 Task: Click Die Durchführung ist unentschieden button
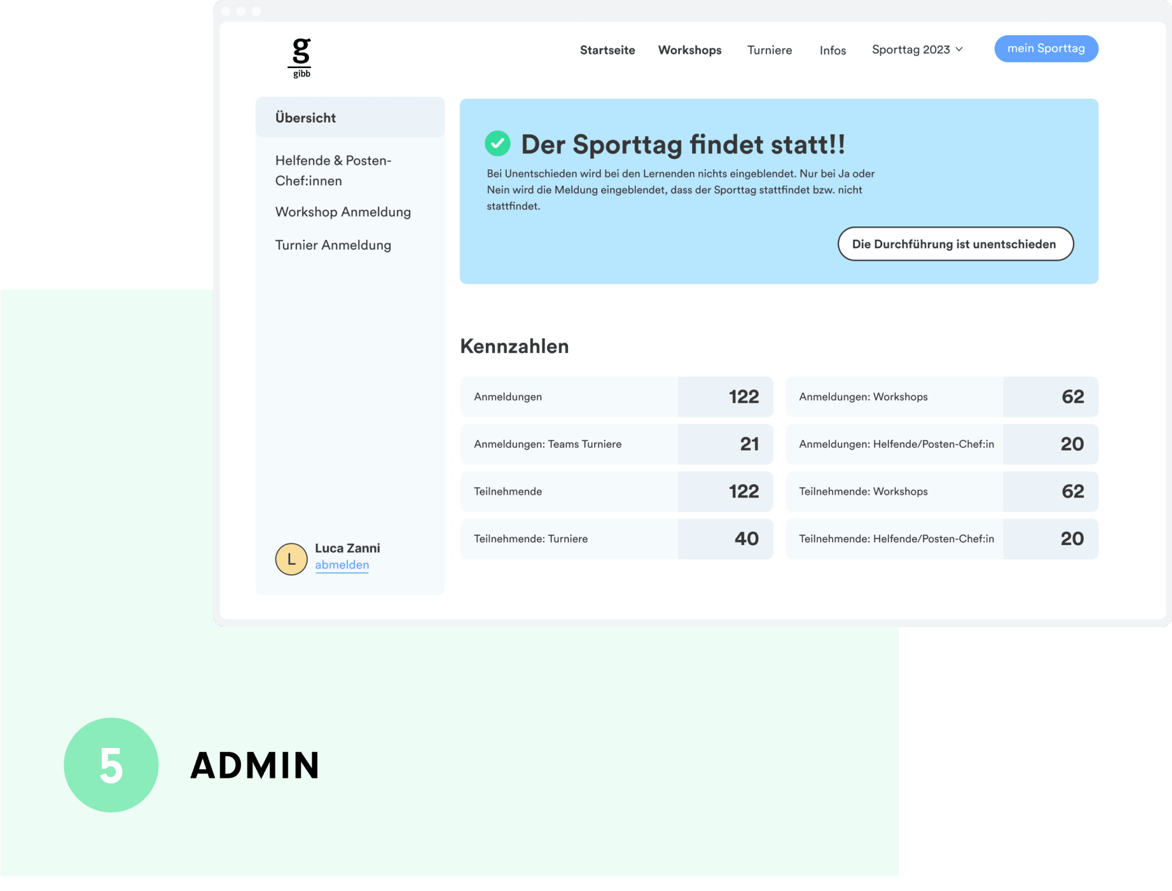tap(955, 244)
